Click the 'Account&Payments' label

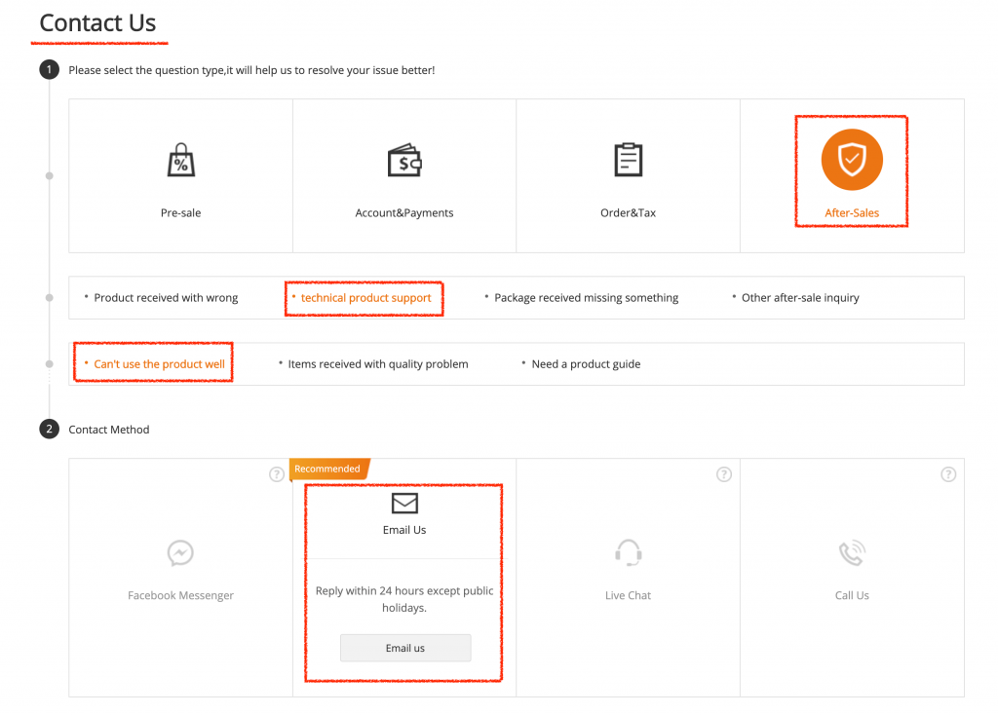[404, 213]
